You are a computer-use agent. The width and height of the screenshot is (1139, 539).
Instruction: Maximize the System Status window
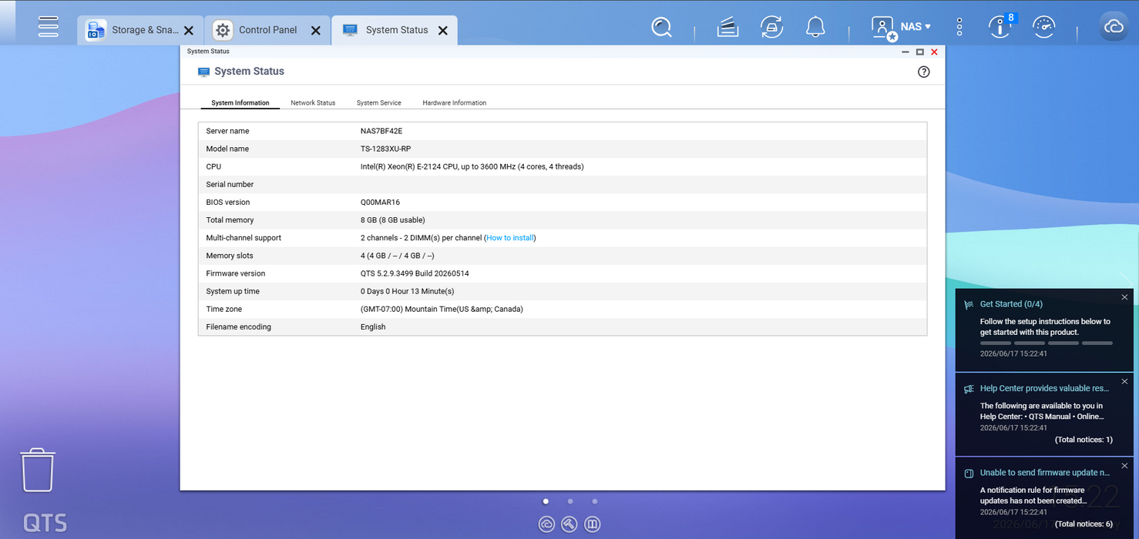(x=919, y=52)
